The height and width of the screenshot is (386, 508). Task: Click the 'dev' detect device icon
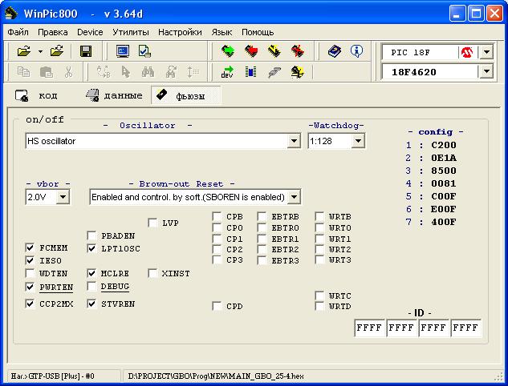point(227,72)
